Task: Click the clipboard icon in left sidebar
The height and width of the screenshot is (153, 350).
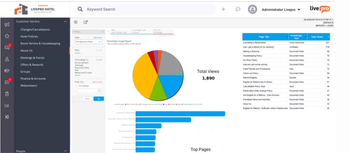Action: [7, 94]
